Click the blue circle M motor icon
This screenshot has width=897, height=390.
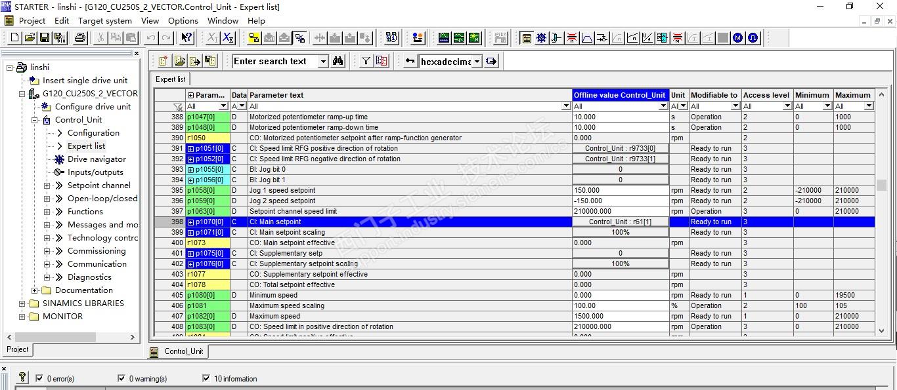click(738, 38)
